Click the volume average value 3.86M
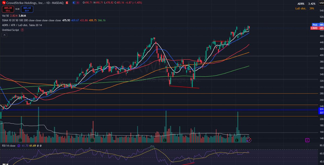The image size is (324, 165). coord(23,16)
